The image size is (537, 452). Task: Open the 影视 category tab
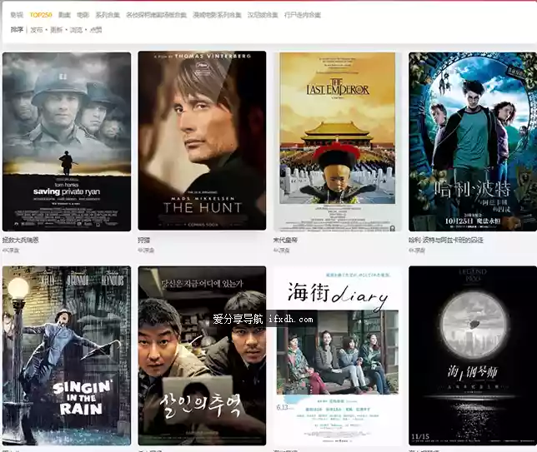pyautogui.click(x=17, y=15)
